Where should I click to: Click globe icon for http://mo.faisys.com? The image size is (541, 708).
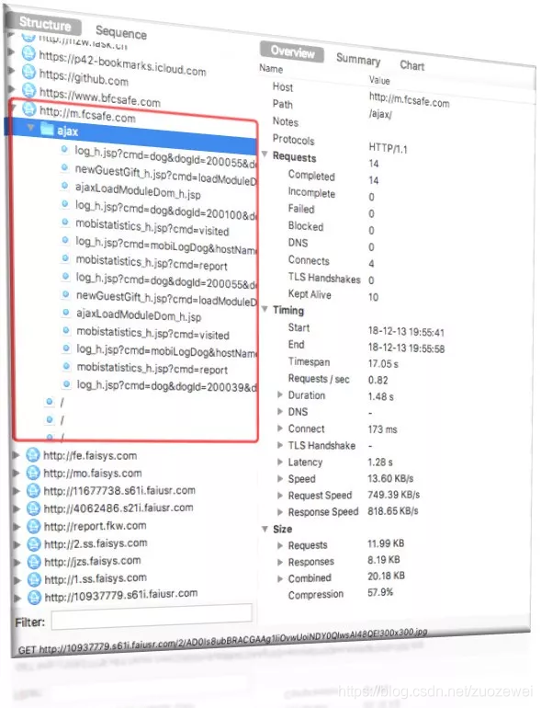pos(33,473)
